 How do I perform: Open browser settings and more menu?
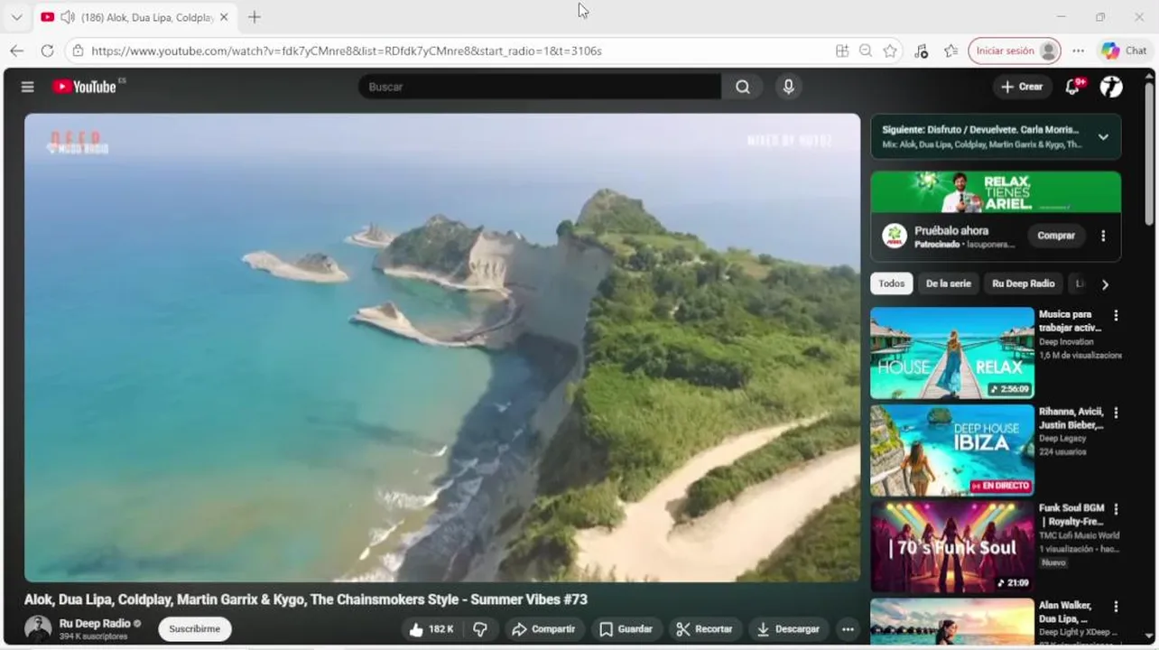pos(1078,51)
